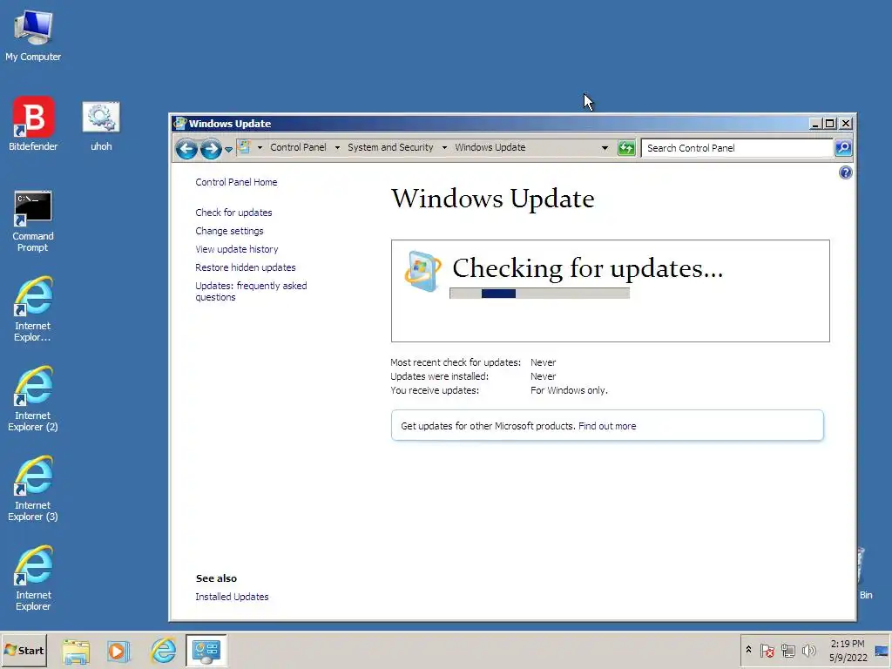Open the address bar history dropdown
The width and height of the screenshot is (892, 669).
coord(605,148)
